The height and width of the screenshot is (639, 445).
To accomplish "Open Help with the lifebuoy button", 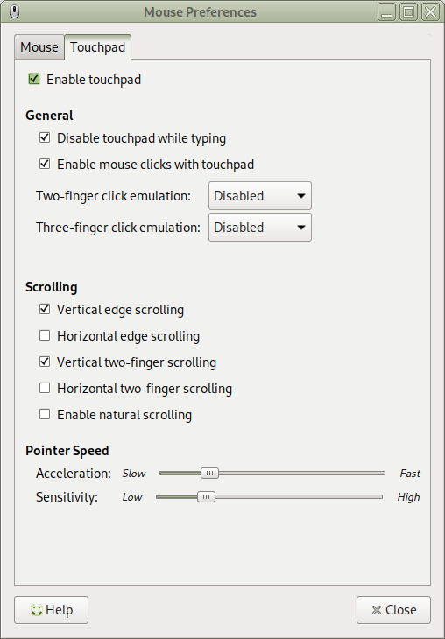I will (51, 610).
